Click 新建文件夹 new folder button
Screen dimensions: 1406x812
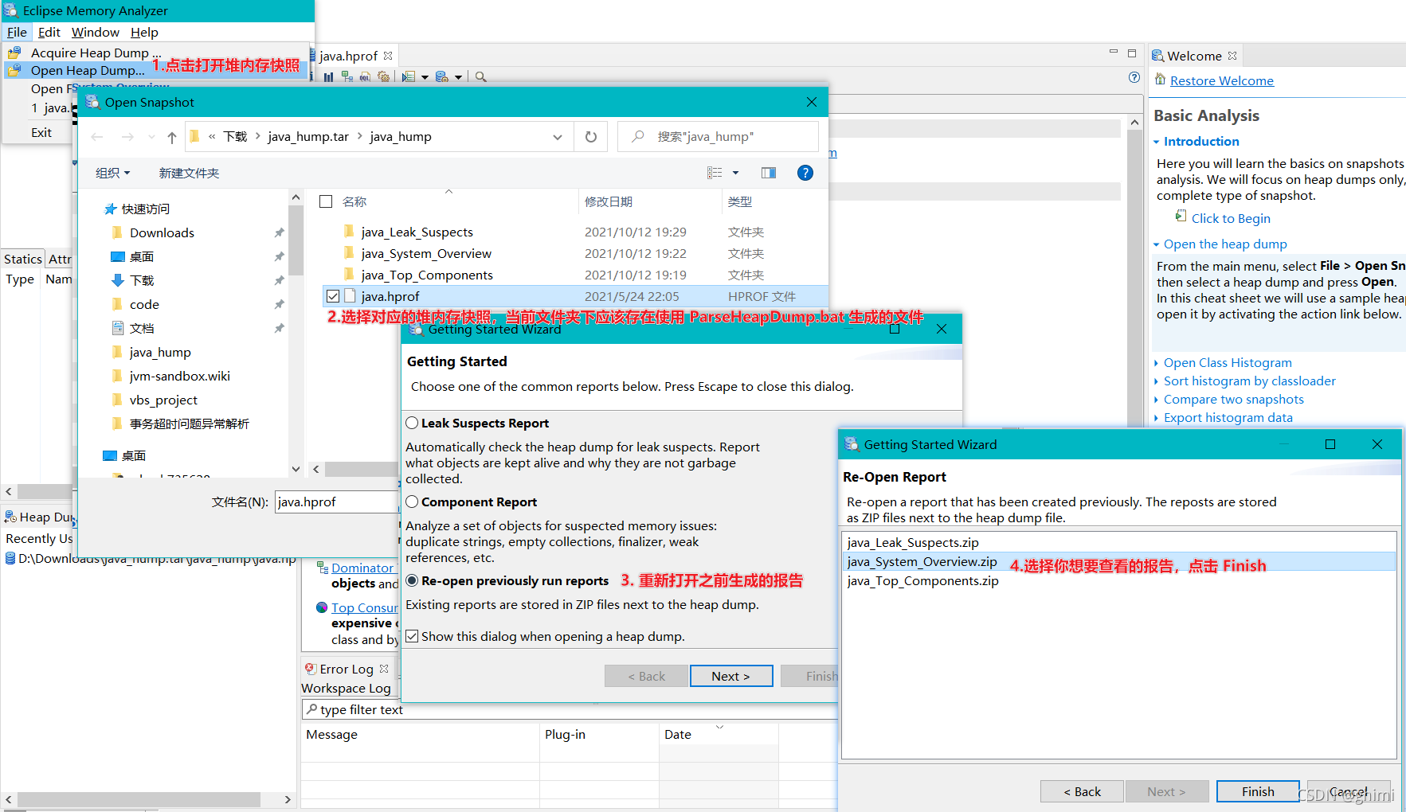coord(189,173)
